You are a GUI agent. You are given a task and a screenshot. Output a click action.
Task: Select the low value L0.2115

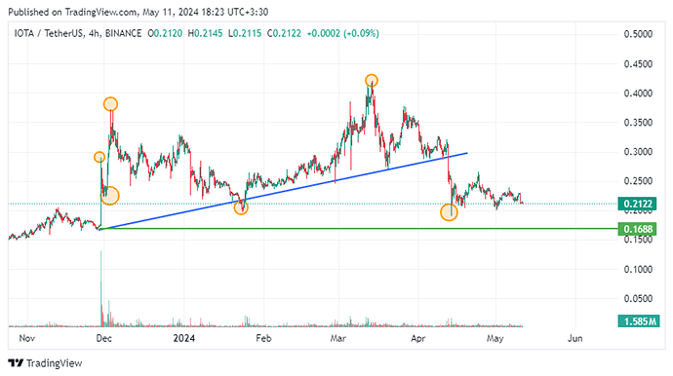click(245, 33)
